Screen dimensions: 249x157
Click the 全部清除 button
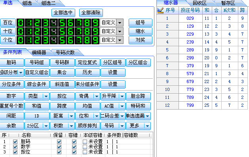[x=91, y=13]
